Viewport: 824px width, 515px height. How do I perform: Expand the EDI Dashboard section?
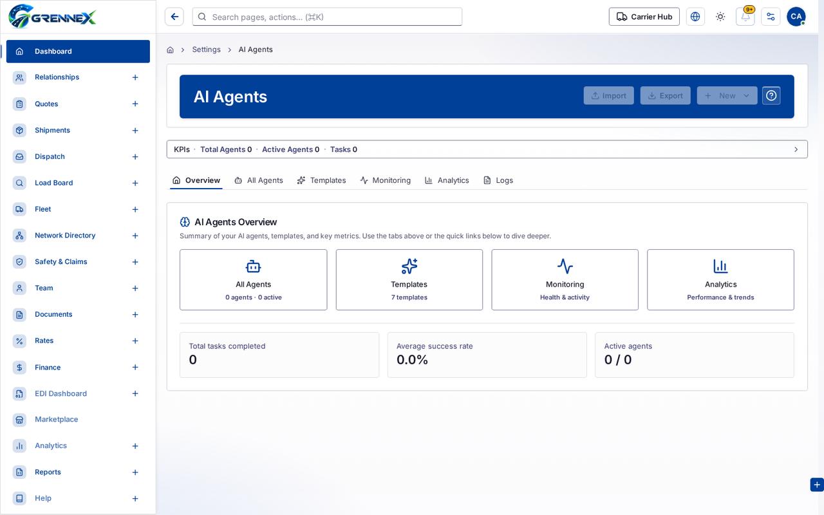135,393
